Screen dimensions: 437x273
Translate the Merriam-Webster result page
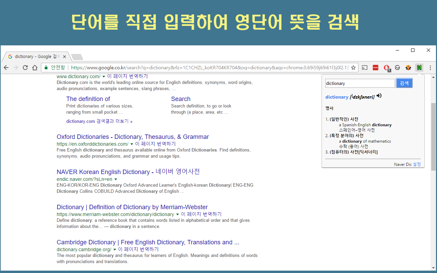201,214
